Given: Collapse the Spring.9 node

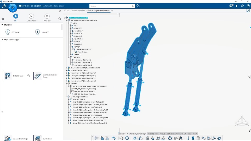Looking at the screenshot, I should pos(70,47).
